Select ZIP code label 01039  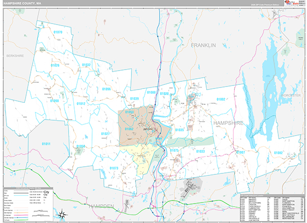point(135,99)
